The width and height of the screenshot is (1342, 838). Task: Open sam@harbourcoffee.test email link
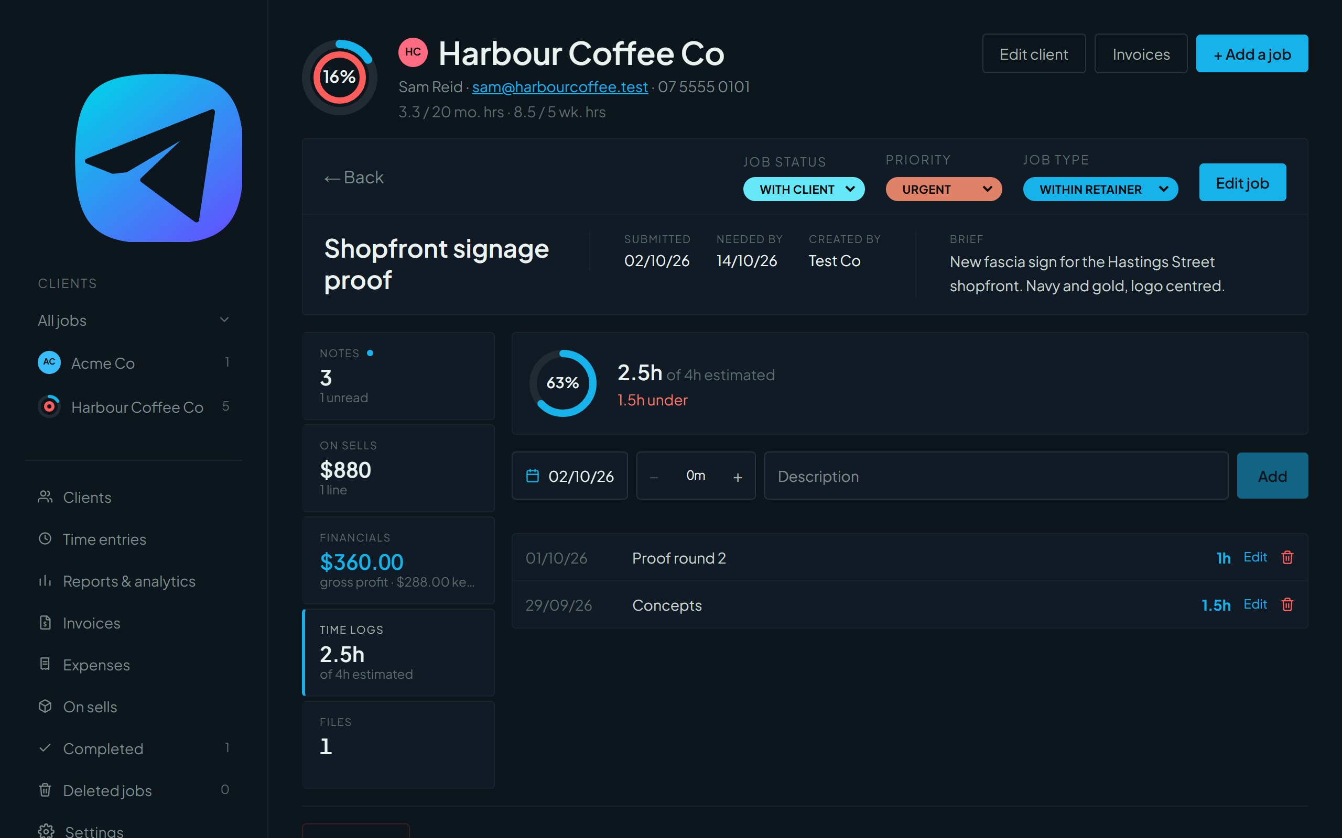pos(559,87)
